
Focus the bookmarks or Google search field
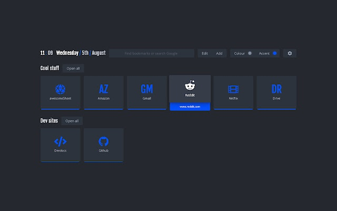(152, 53)
